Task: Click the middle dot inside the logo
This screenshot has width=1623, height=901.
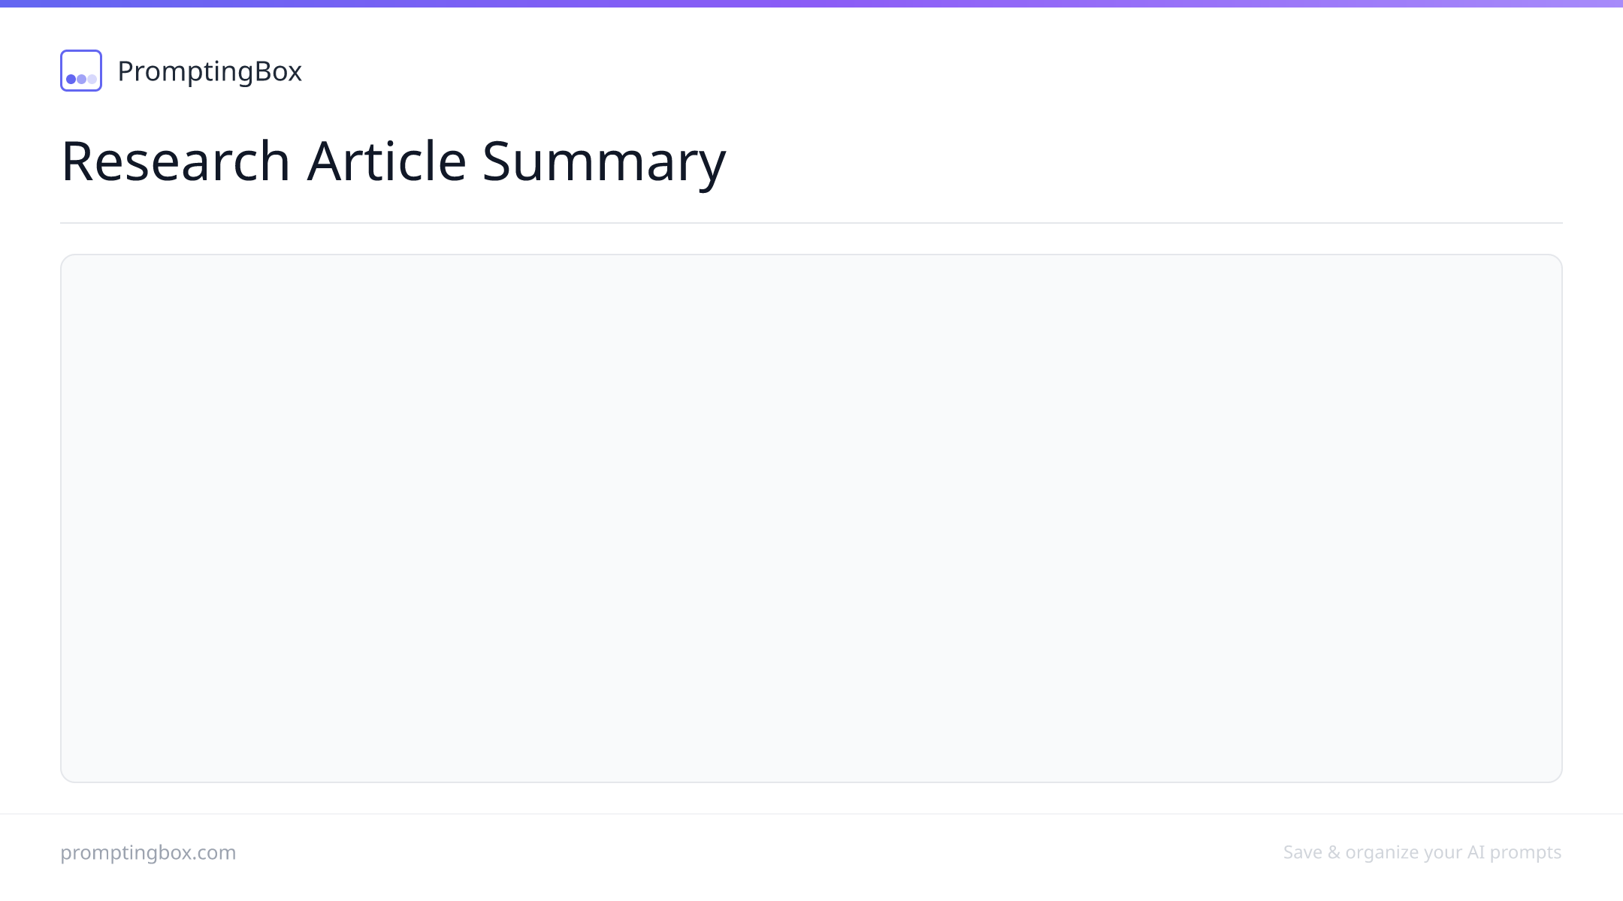Action: [81, 79]
